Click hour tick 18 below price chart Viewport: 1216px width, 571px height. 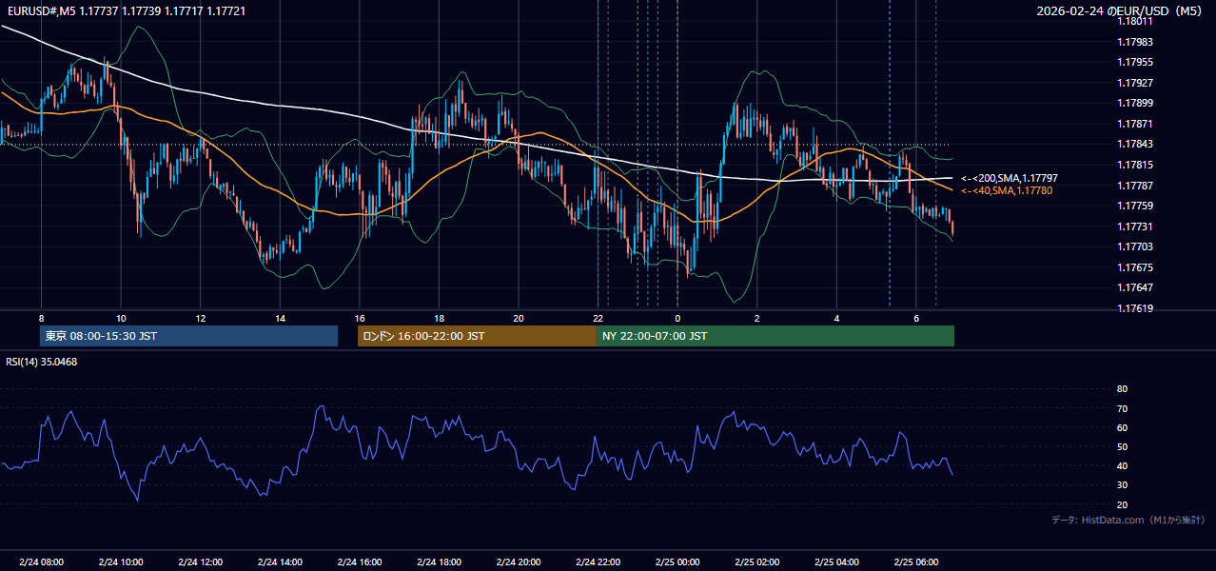coord(439,318)
